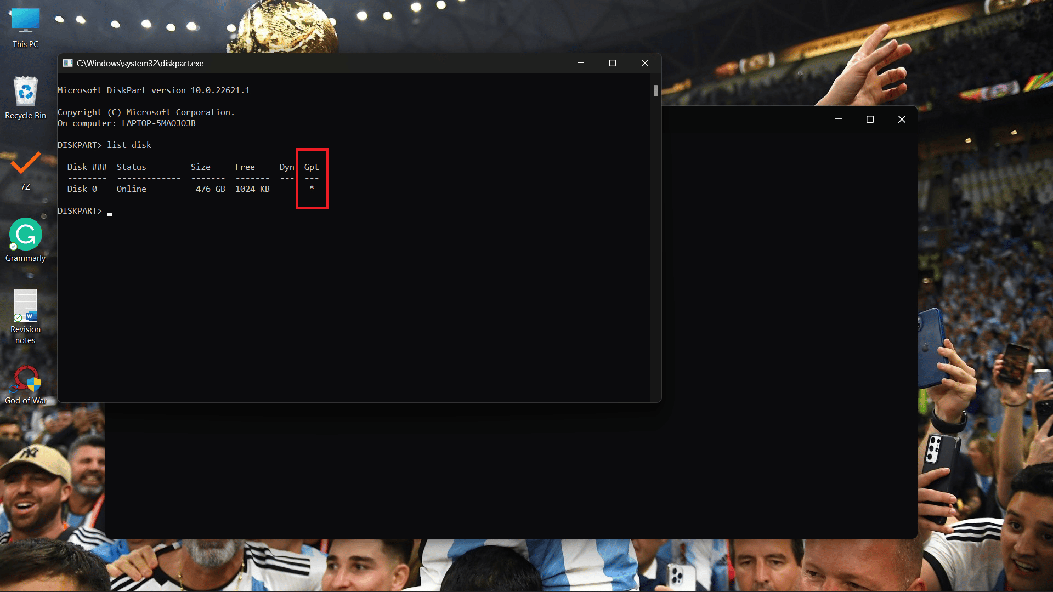1053x592 pixels.
Task: Open Grammarly application
Action: (x=25, y=234)
